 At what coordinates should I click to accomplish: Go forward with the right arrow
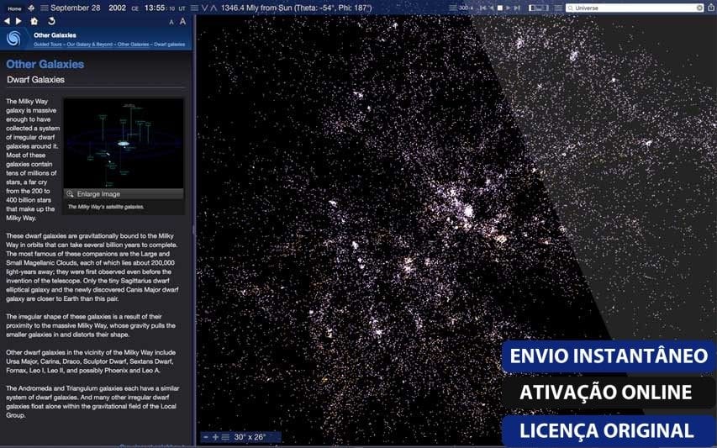pyautogui.click(x=18, y=21)
